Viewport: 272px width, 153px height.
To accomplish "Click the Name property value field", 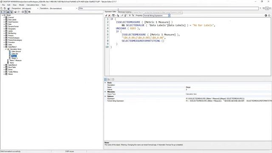I will 229,87.
